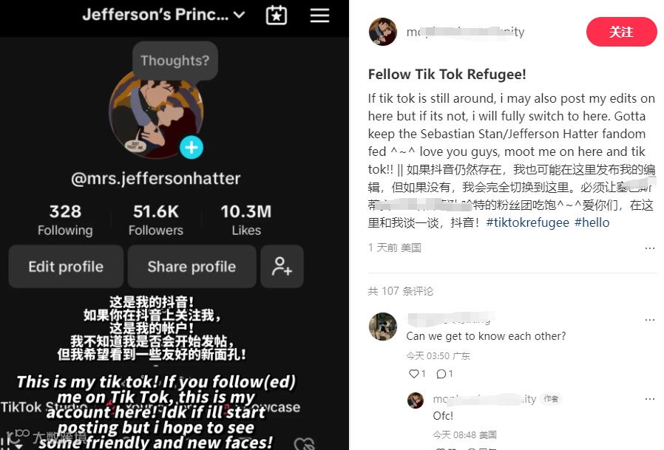
Task: Open the calendar star icon
Action: click(276, 16)
